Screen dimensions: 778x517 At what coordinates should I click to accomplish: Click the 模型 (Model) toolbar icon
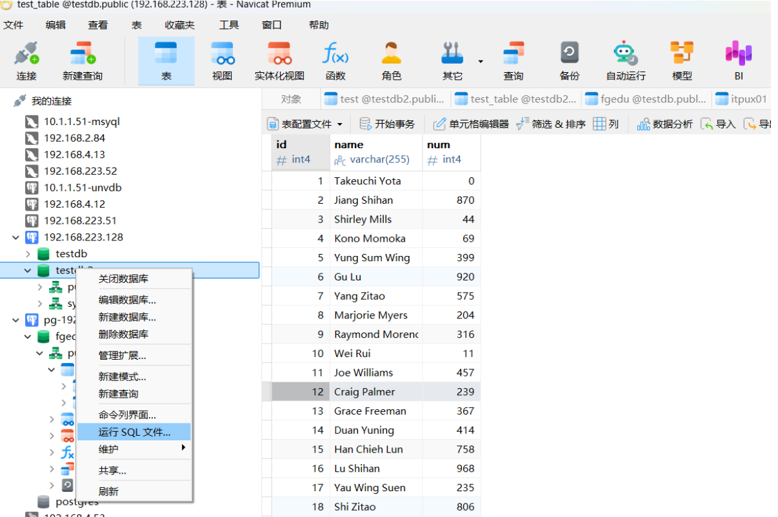tap(682, 61)
